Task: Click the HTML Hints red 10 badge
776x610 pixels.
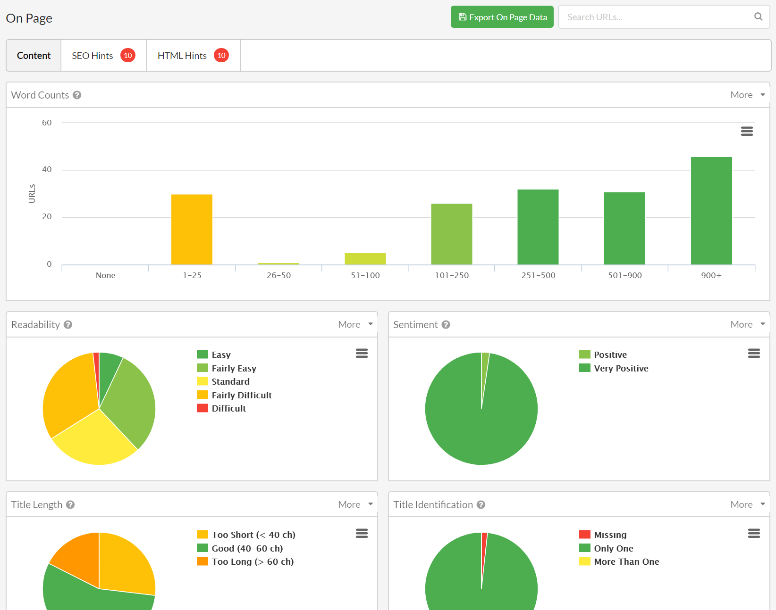Action: coord(221,56)
